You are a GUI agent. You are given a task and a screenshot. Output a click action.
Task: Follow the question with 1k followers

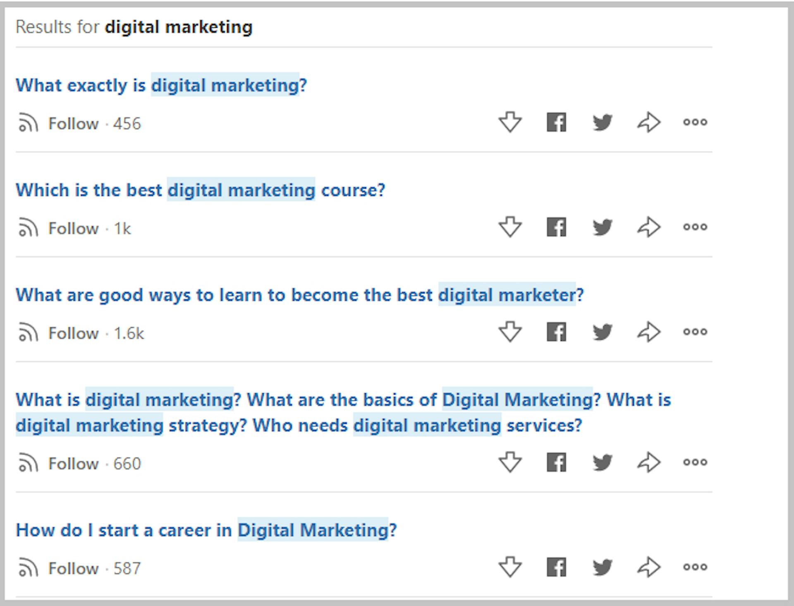[73, 228]
